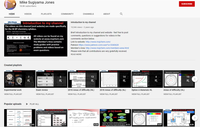This screenshot has width=200, height=127.
Task: Click the Exam review playlist title
Action: click(42, 90)
